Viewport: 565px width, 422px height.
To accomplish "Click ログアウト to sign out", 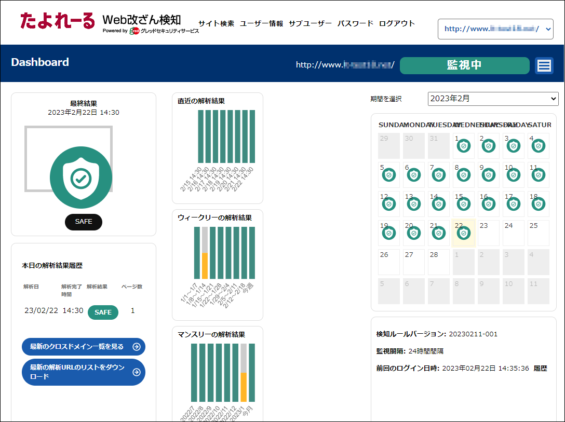I will (397, 23).
